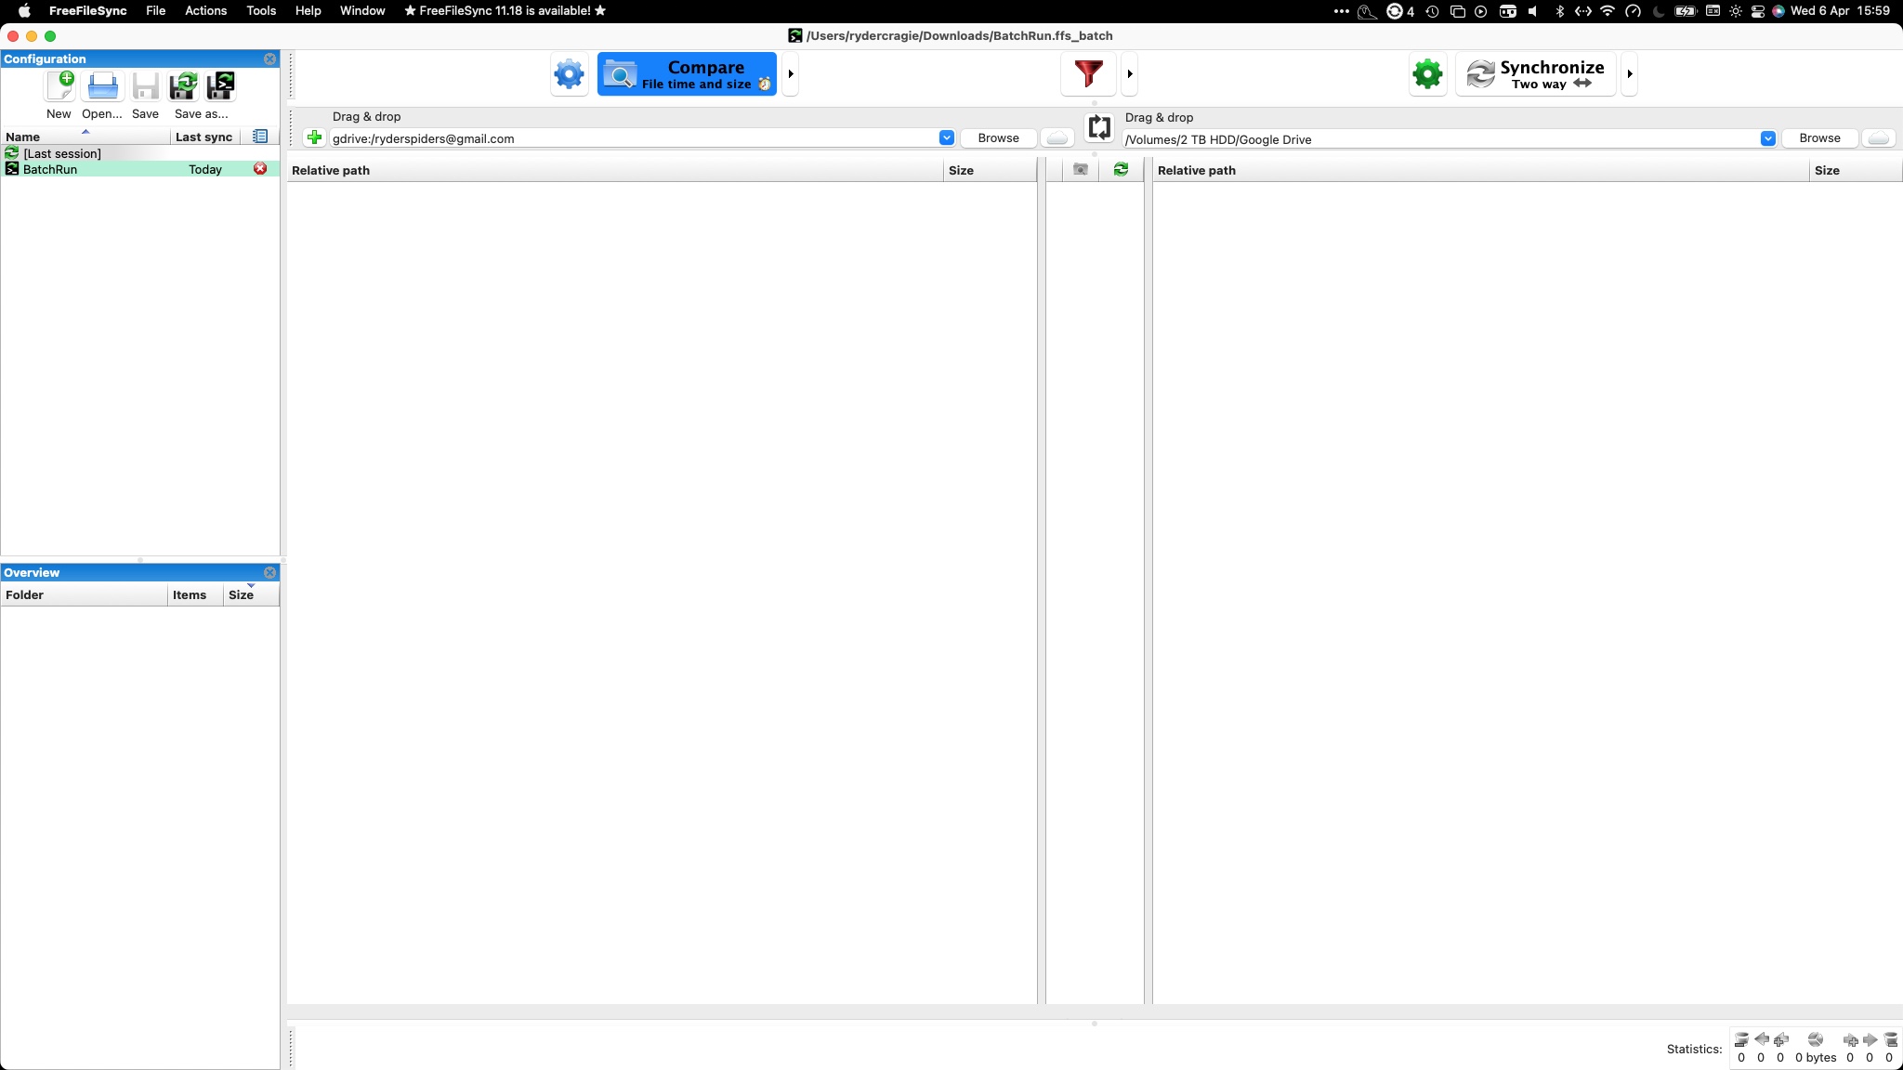Screen dimensions: 1903x1070
Task: Open the left folder path history dropdown
Action: (946, 138)
